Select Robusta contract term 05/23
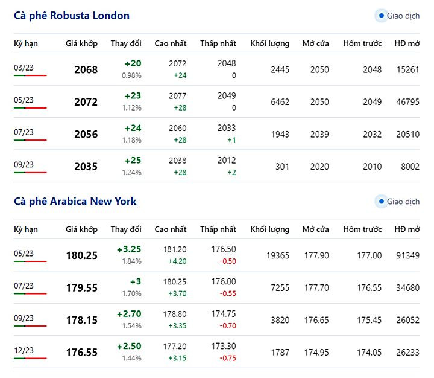The image size is (434, 378). pos(24,100)
